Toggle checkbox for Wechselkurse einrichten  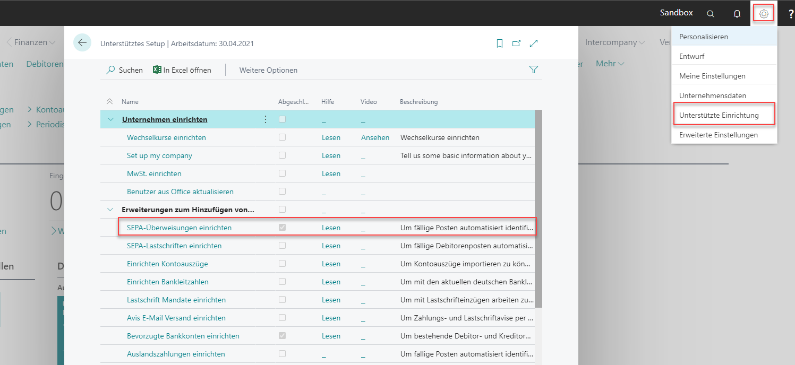[282, 137]
